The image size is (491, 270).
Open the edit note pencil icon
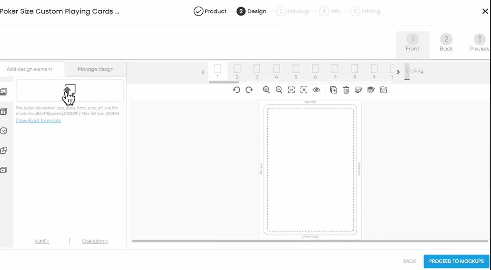pos(383,90)
